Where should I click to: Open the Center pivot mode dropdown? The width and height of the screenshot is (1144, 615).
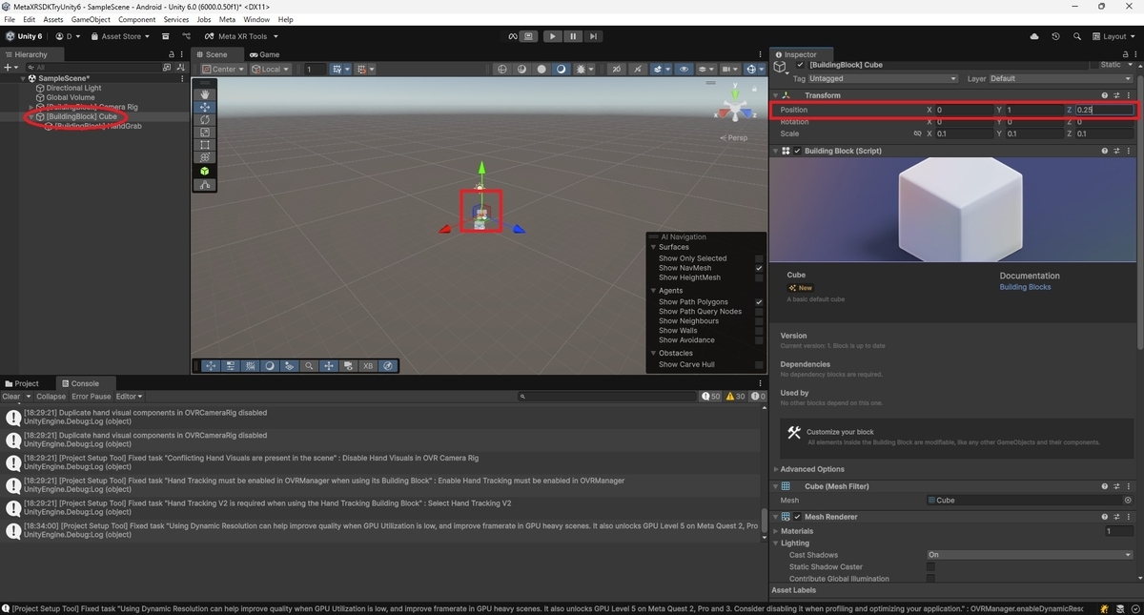(x=223, y=69)
